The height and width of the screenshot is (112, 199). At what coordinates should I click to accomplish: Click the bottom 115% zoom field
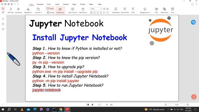(x=177, y=105)
